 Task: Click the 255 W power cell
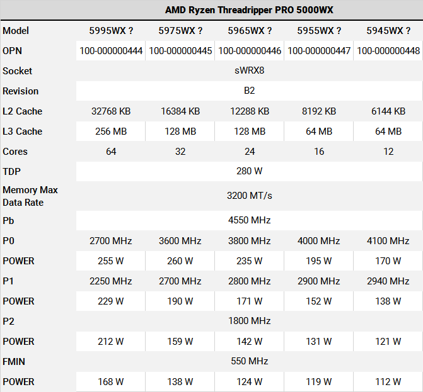tap(111, 261)
